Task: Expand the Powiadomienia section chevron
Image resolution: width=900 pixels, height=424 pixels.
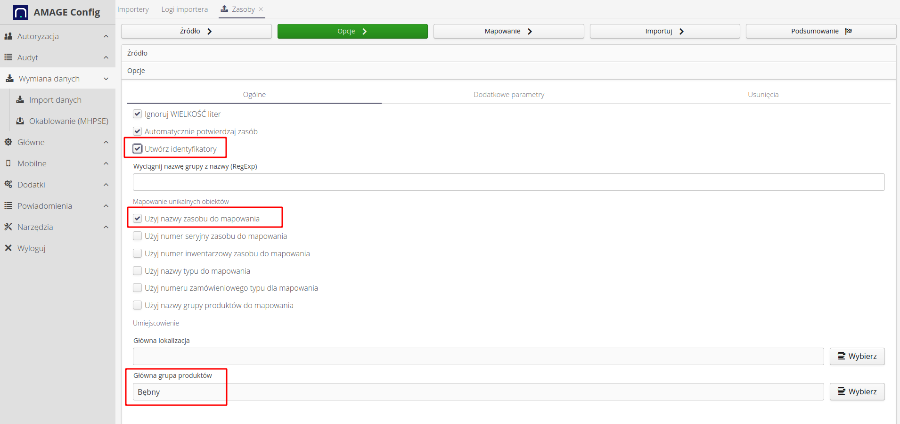Action: [106, 206]
